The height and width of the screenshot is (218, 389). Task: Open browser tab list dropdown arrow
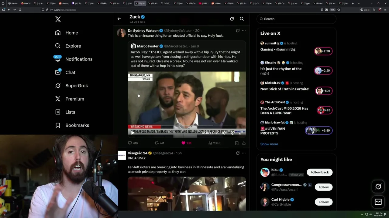pos(359,3)
